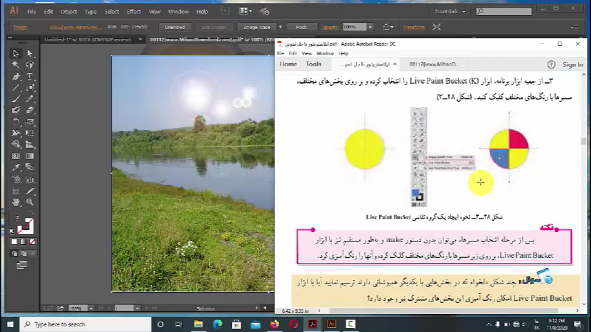Select the Perspective Grid tool
591x332 pixels.
pos(30,144)
